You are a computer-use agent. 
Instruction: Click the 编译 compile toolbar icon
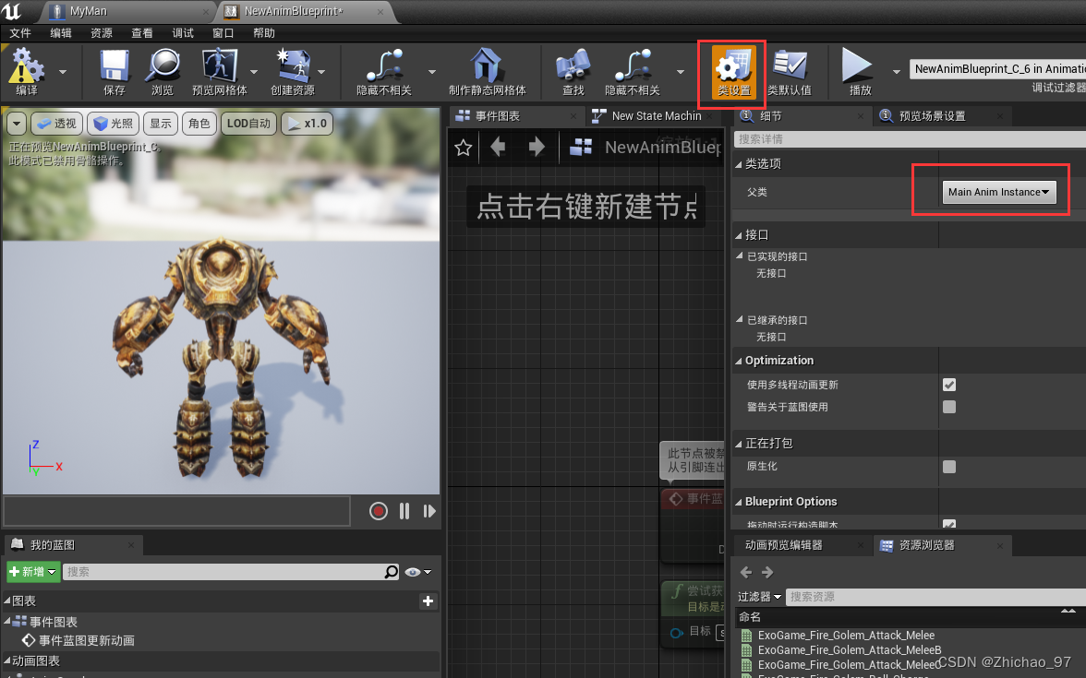26,71
